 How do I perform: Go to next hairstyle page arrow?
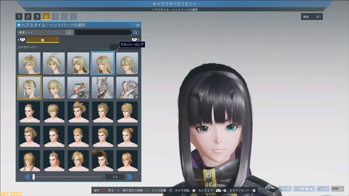[x=130, y=177]
